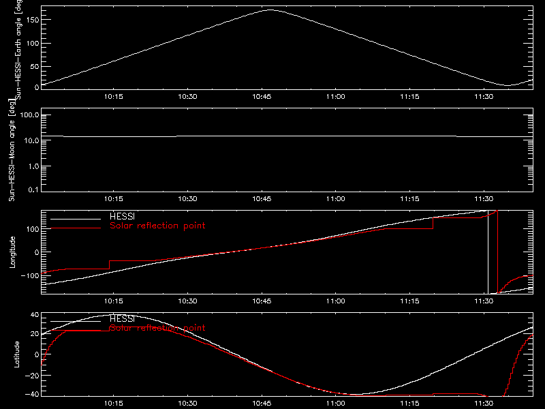Image resolution: width=545 pixels, height=409 pixels.
Task: Click HESSI legend text in Longitude plot
Action: click(x=122, y=216)
